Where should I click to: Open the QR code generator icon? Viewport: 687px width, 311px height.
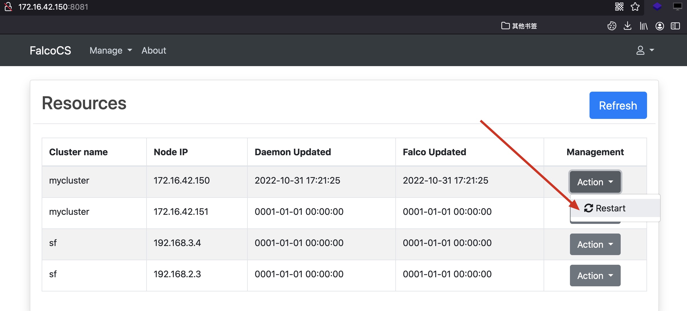(619, 7)
